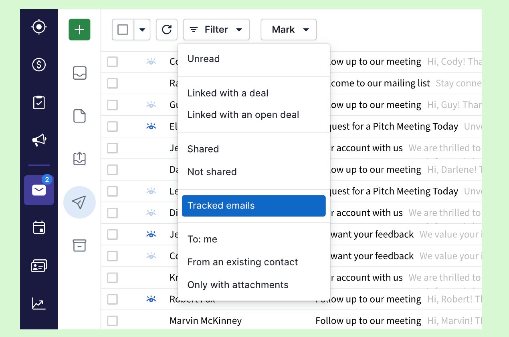
Task: Check the Robert Fox email row checkbox
Action: tap(112, 299)
